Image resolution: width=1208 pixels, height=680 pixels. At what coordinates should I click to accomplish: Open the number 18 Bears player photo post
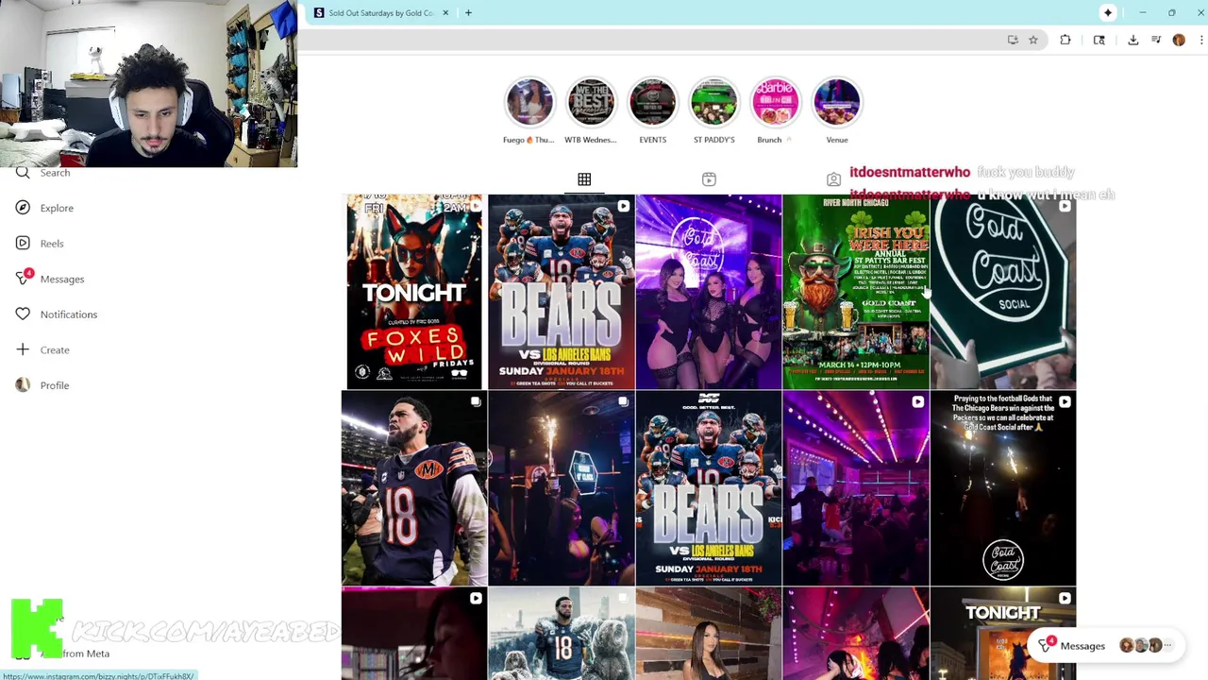413,488
